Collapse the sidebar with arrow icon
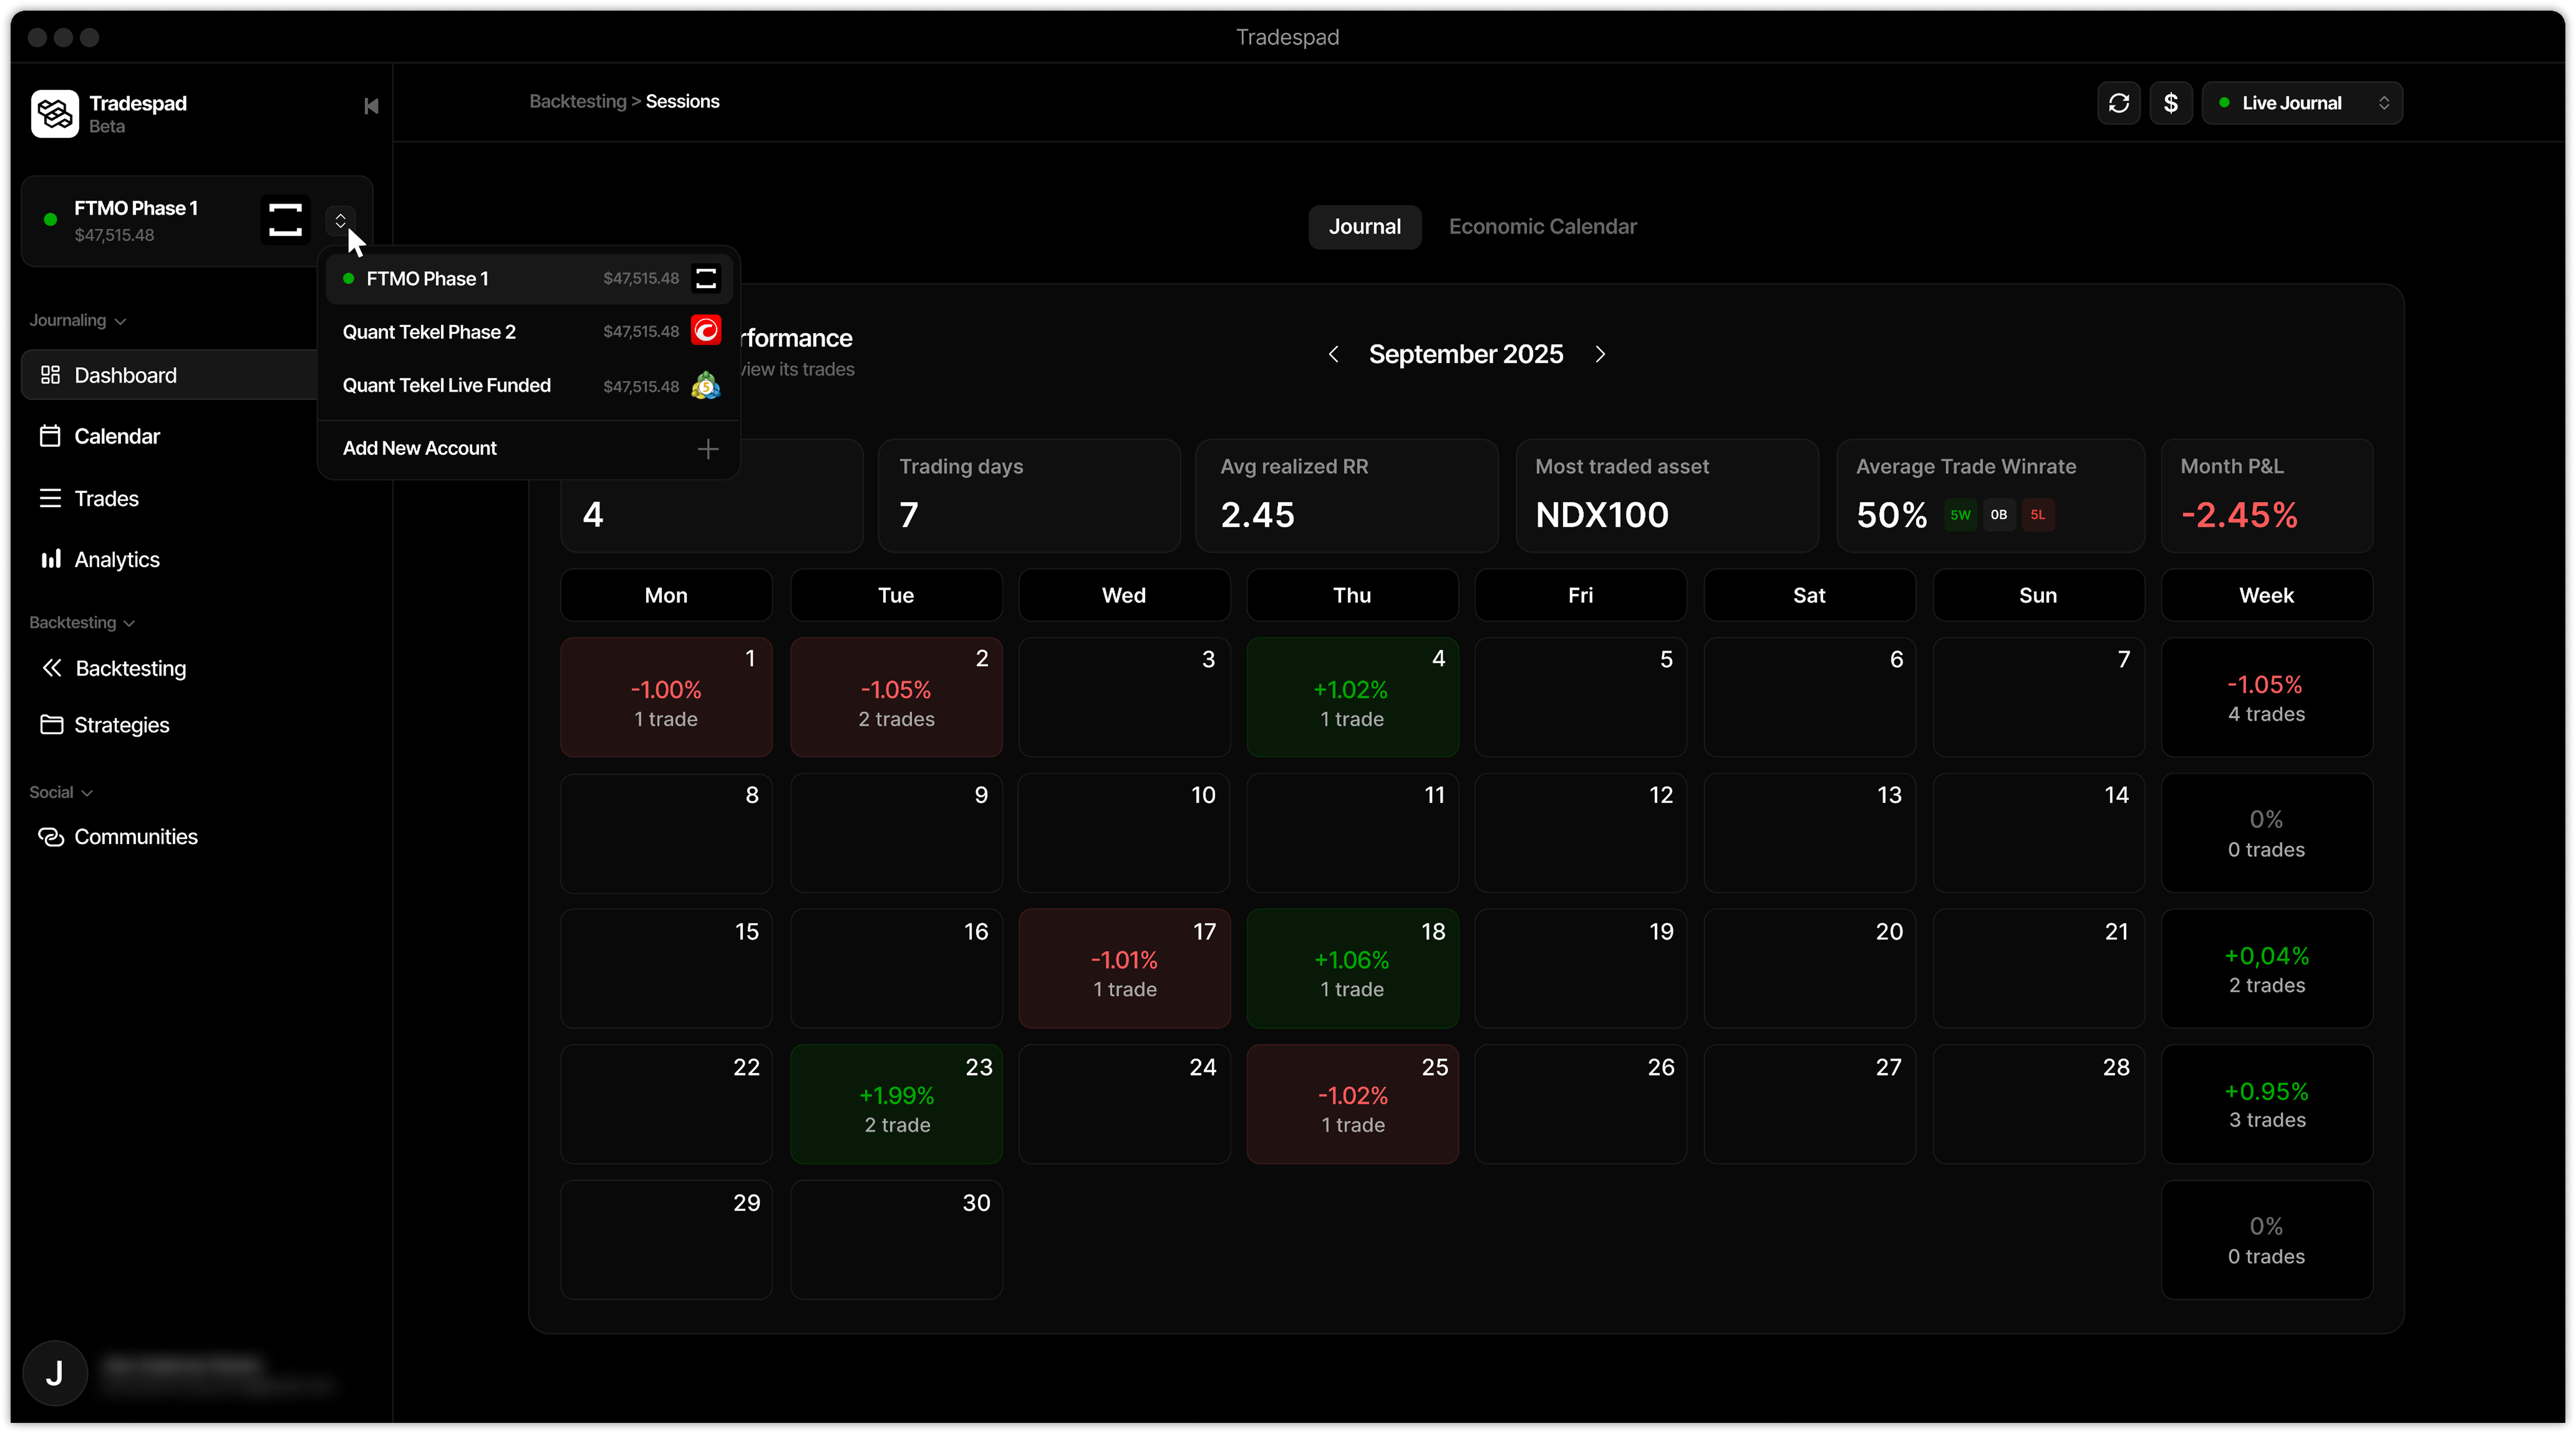This screenshot has width=2576, height=1434. 371,106
